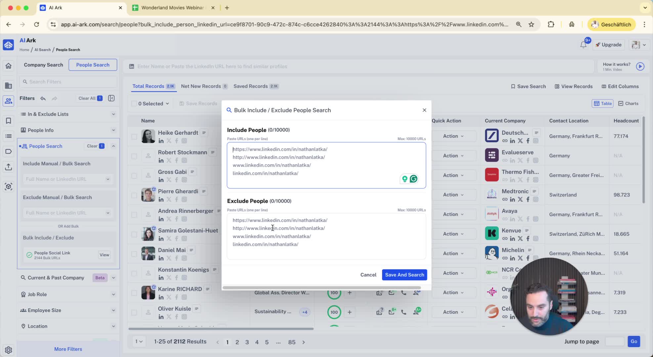The width and height of the screenshot is (653, 357).
Task: Open the home icon in left sidebar
Action: (9, 66)
